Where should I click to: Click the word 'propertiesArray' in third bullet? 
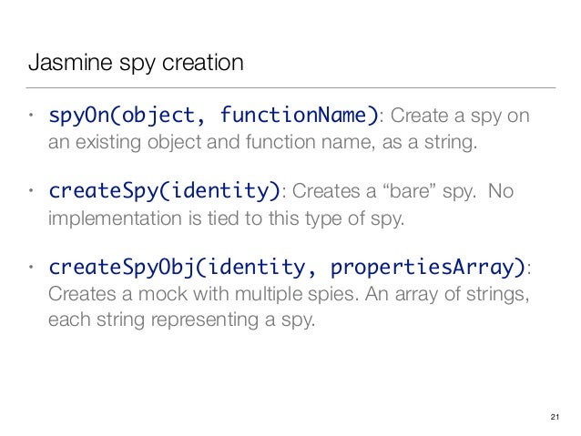tap(423, 268)
